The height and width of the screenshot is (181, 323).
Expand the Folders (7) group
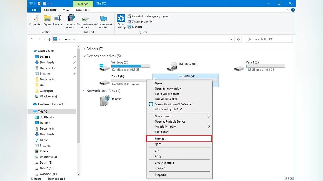click(x=84, y=49)
